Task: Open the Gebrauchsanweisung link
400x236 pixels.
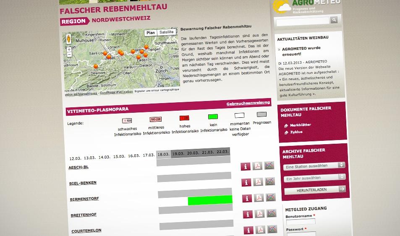Action: (x=248, y=103)
